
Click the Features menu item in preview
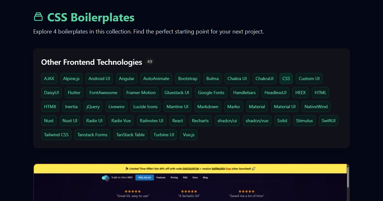tap(161, 177)
